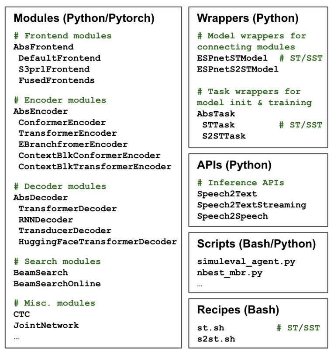Select the Speech2TextStreaming API

[251, 205]
